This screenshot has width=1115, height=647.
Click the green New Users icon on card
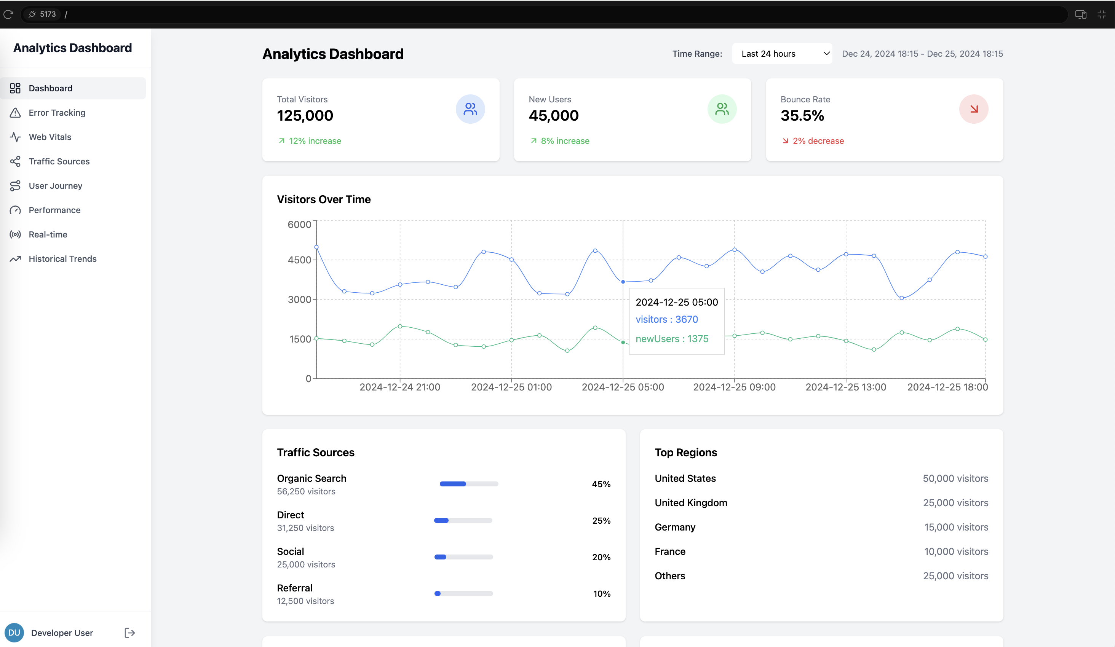point(722,108)
